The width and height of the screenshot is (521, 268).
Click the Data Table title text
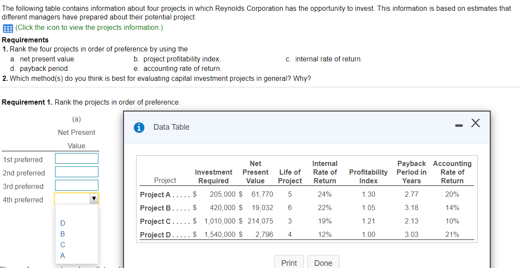171,127
